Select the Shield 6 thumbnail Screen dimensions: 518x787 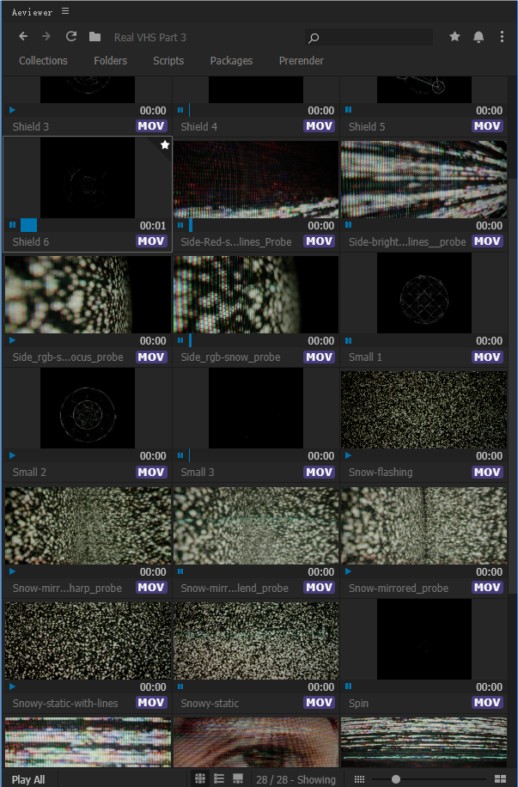[x=88, y=178]
